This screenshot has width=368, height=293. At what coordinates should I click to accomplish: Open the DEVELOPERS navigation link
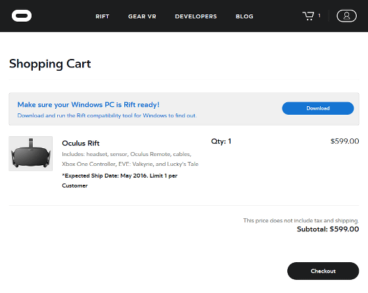click(x=196, y=16)
